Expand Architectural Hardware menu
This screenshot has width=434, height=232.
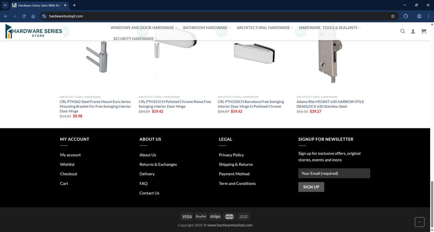click(265, 28)
